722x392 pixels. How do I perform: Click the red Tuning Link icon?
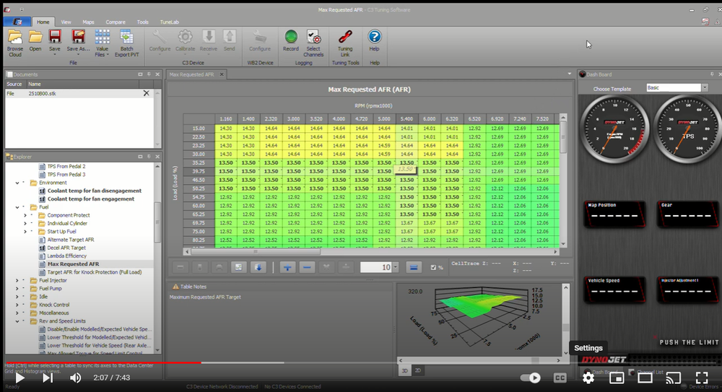[345, 36]
